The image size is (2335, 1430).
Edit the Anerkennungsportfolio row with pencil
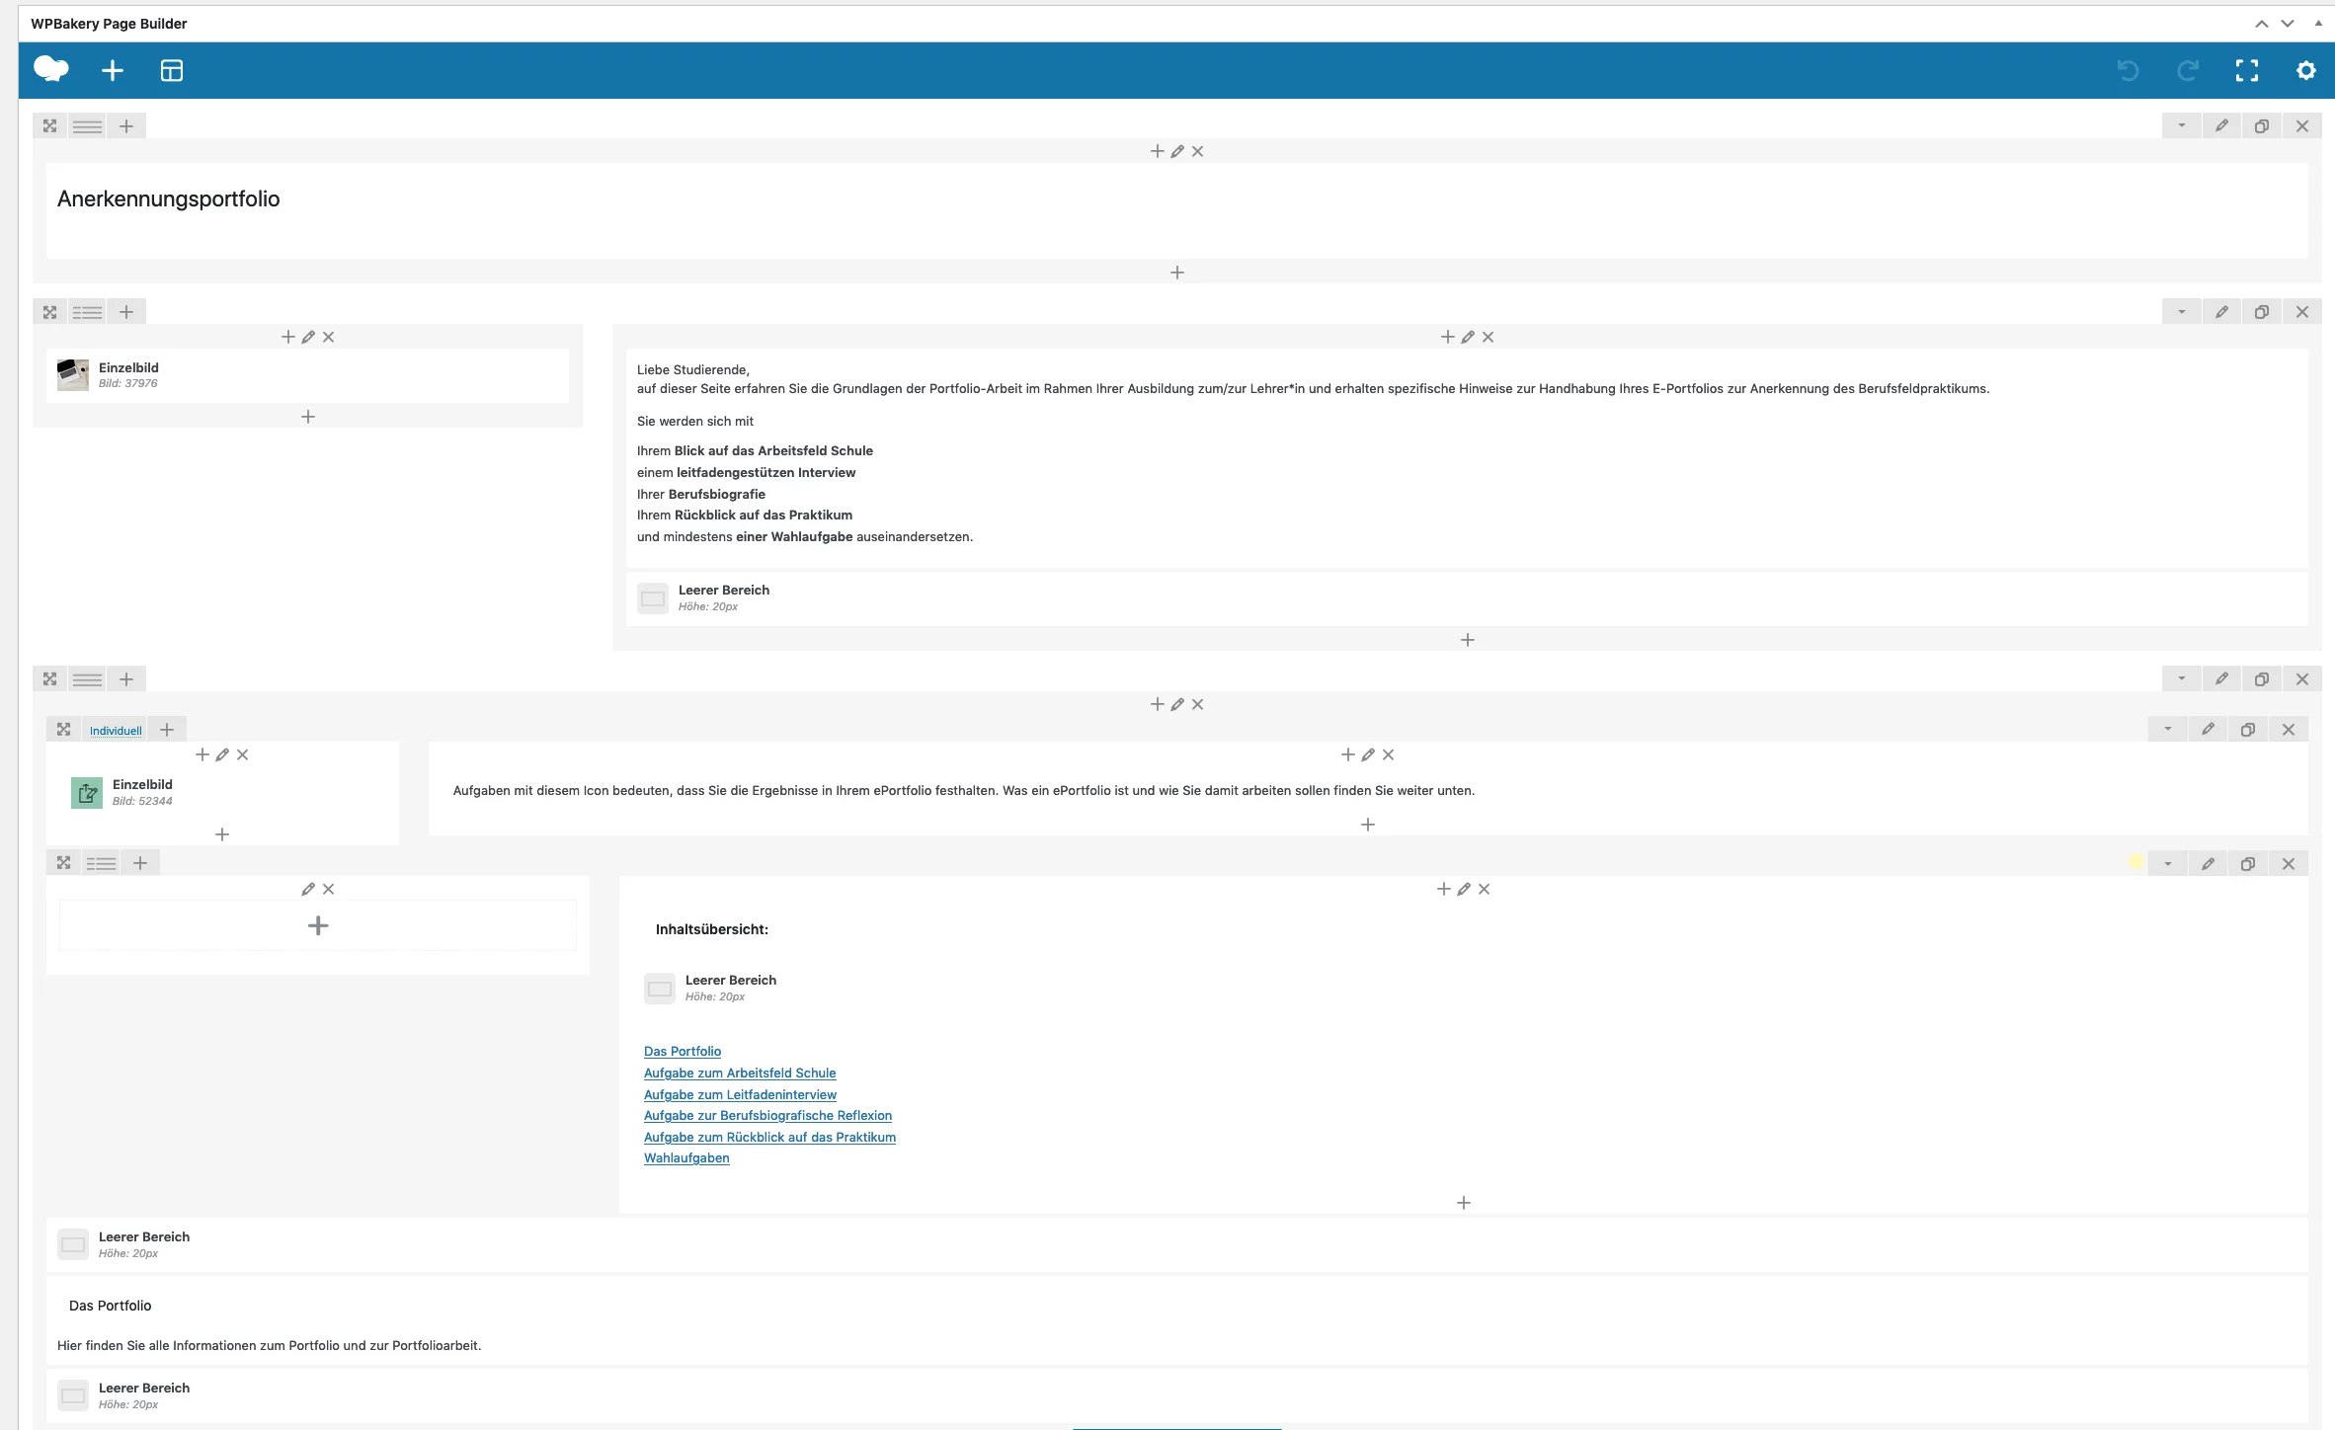click(x=2221, y=125)
